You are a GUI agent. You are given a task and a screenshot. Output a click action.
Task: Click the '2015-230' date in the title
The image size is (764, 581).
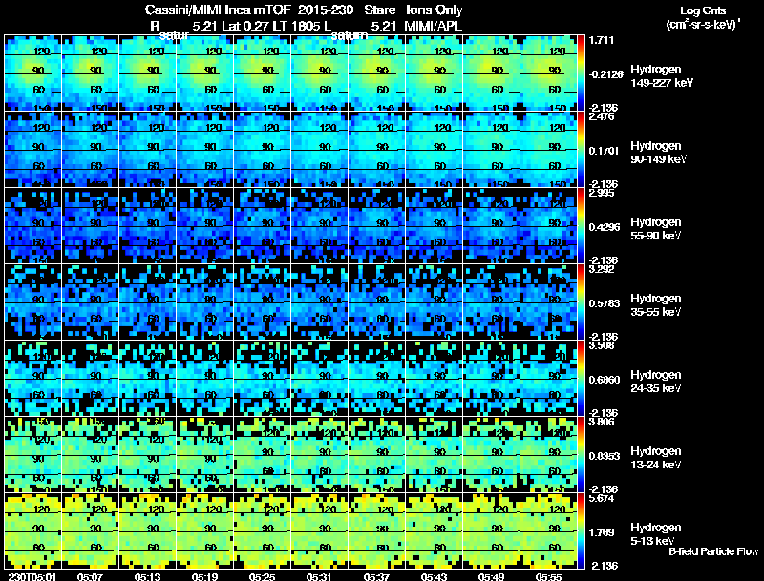(x=326, y=10)
